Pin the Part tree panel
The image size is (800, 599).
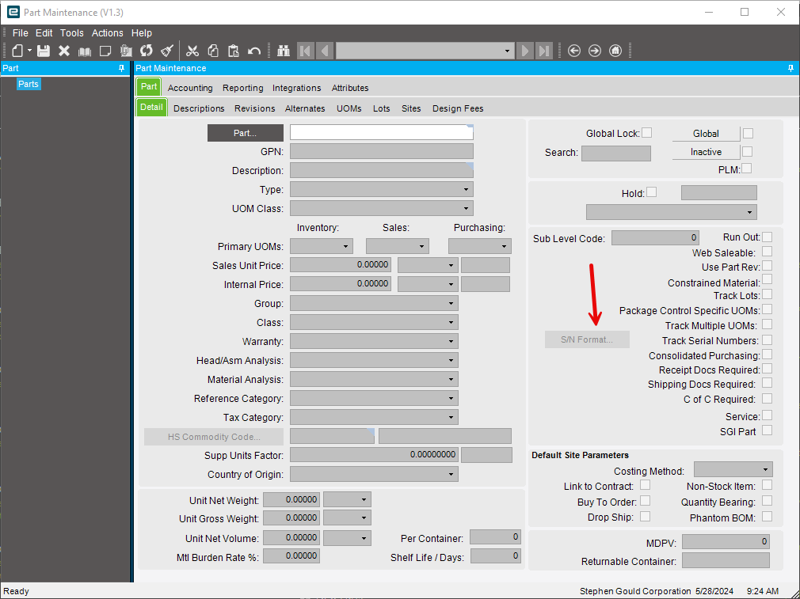coord(121,68)
